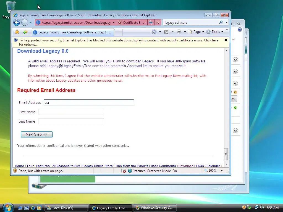Click the 'legacy software' search box
Viewport: 283px width, 212px height.
tap(191, 23)
